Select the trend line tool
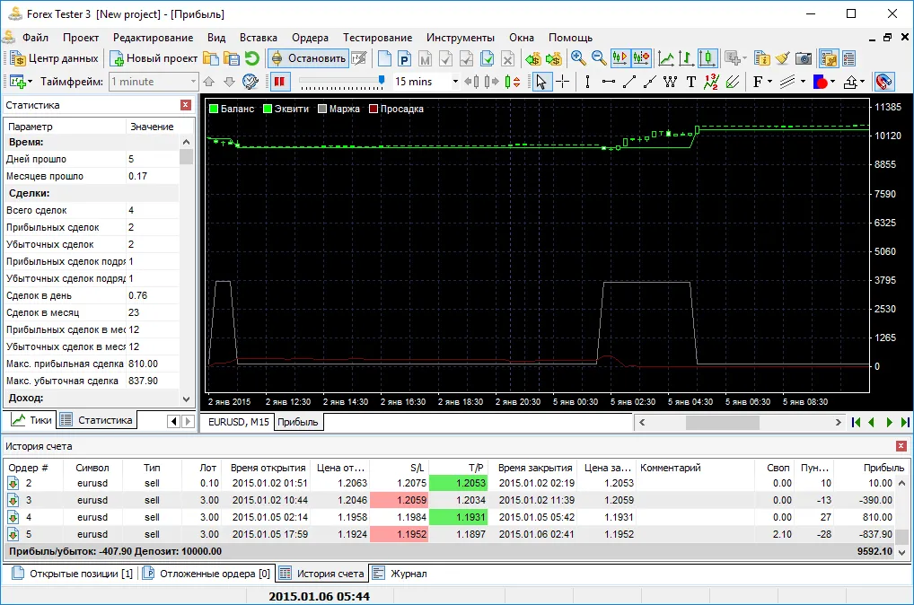This screenshot has width=914, height=605. click(629, 82)
